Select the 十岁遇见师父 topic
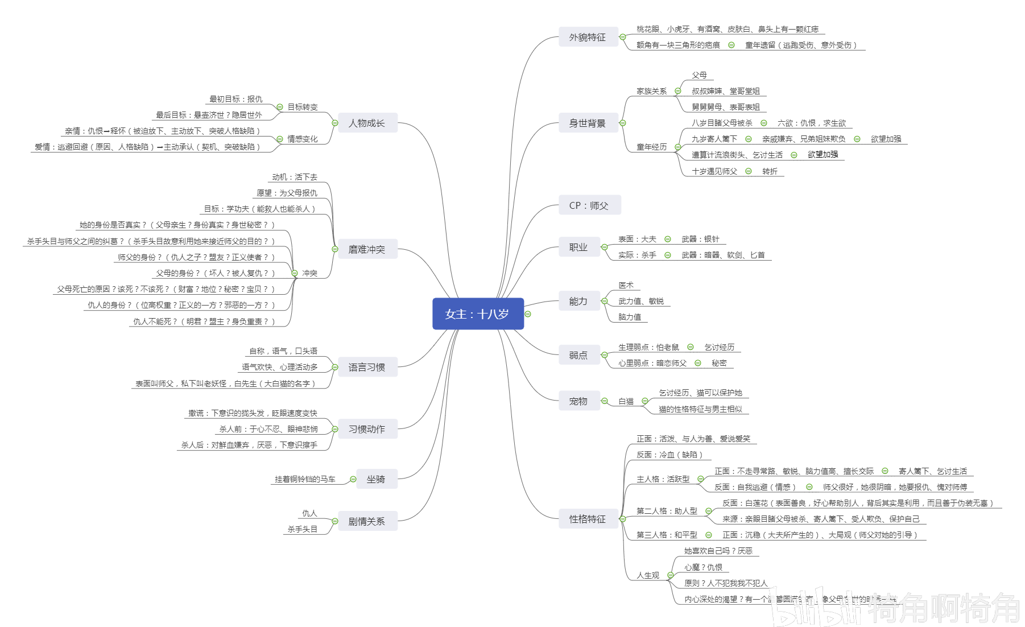This screenshot has height=627, width=1025. click(715, 171)
